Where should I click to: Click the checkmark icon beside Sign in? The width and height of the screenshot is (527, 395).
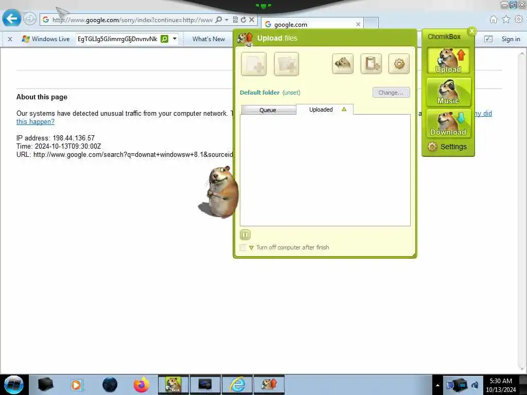click(488, 39)
